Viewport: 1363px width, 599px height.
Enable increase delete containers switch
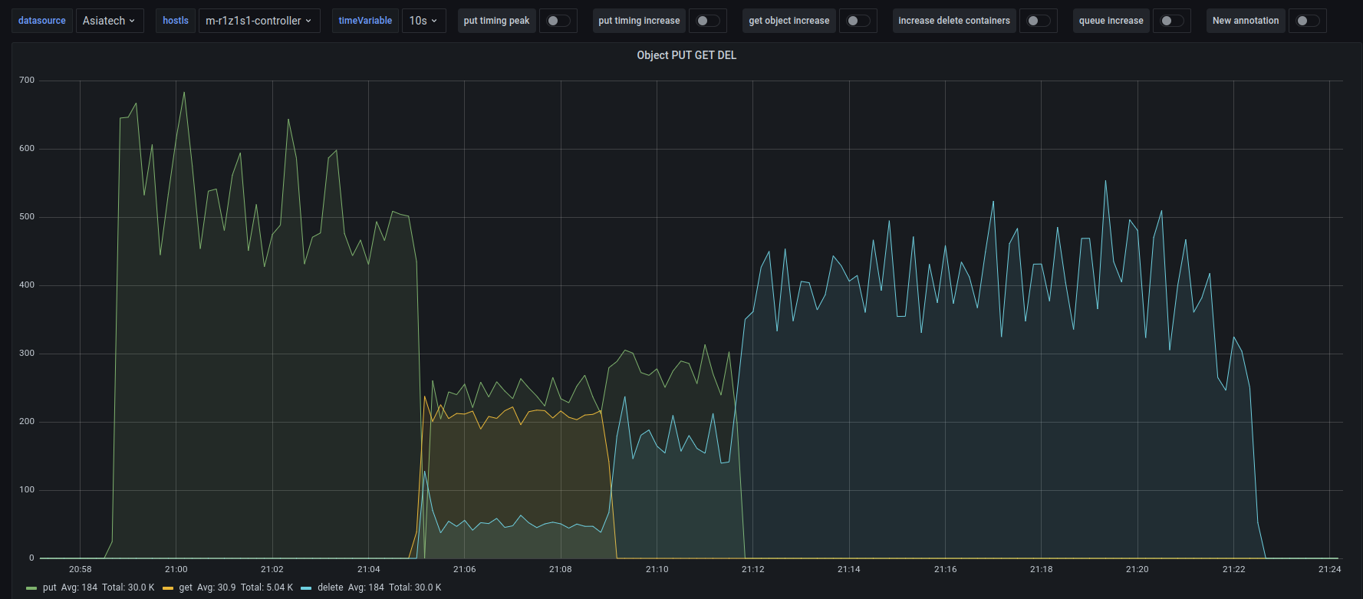[1038, 21]
